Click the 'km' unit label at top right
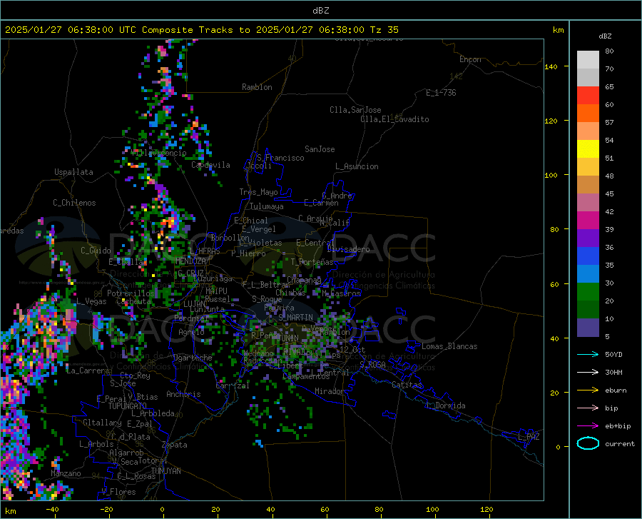The image size is (642, 519). pyautogui.click(x=558, y=30)
